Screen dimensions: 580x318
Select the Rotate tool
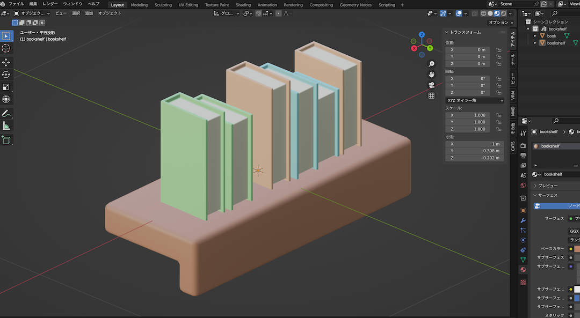6,75
